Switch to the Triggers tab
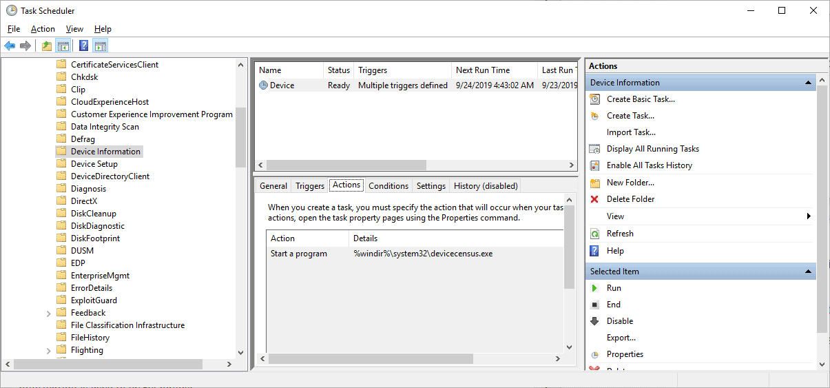 tap(309, 185)
